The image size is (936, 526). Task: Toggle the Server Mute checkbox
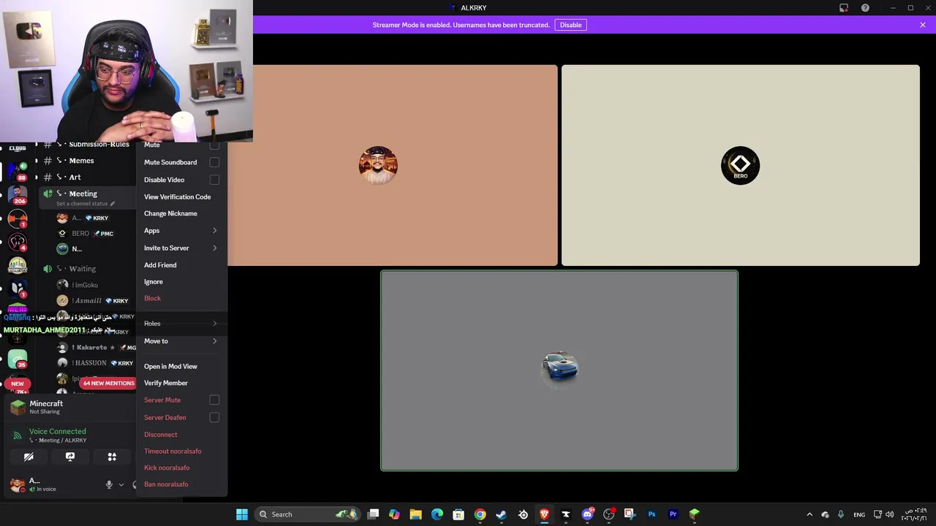point(214,400)
